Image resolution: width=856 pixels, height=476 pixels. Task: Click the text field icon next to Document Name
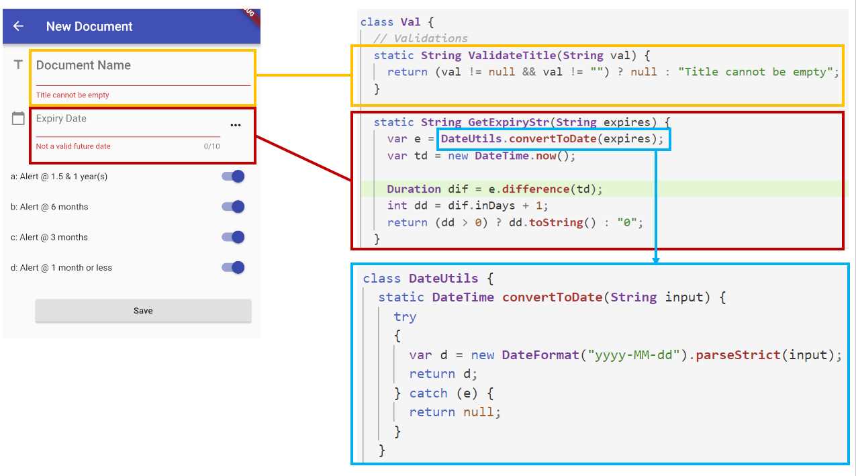[x=18, y=65]
